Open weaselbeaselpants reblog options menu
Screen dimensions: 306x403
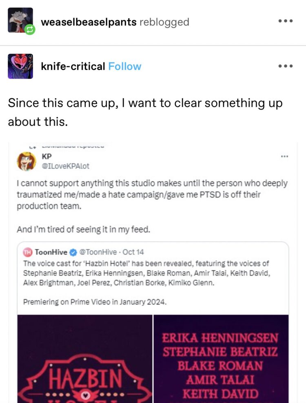285,21
